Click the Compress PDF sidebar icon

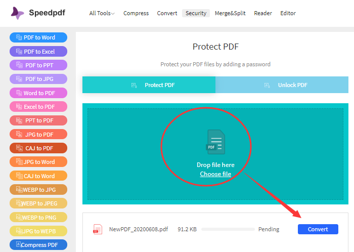[x=19, y=244]
